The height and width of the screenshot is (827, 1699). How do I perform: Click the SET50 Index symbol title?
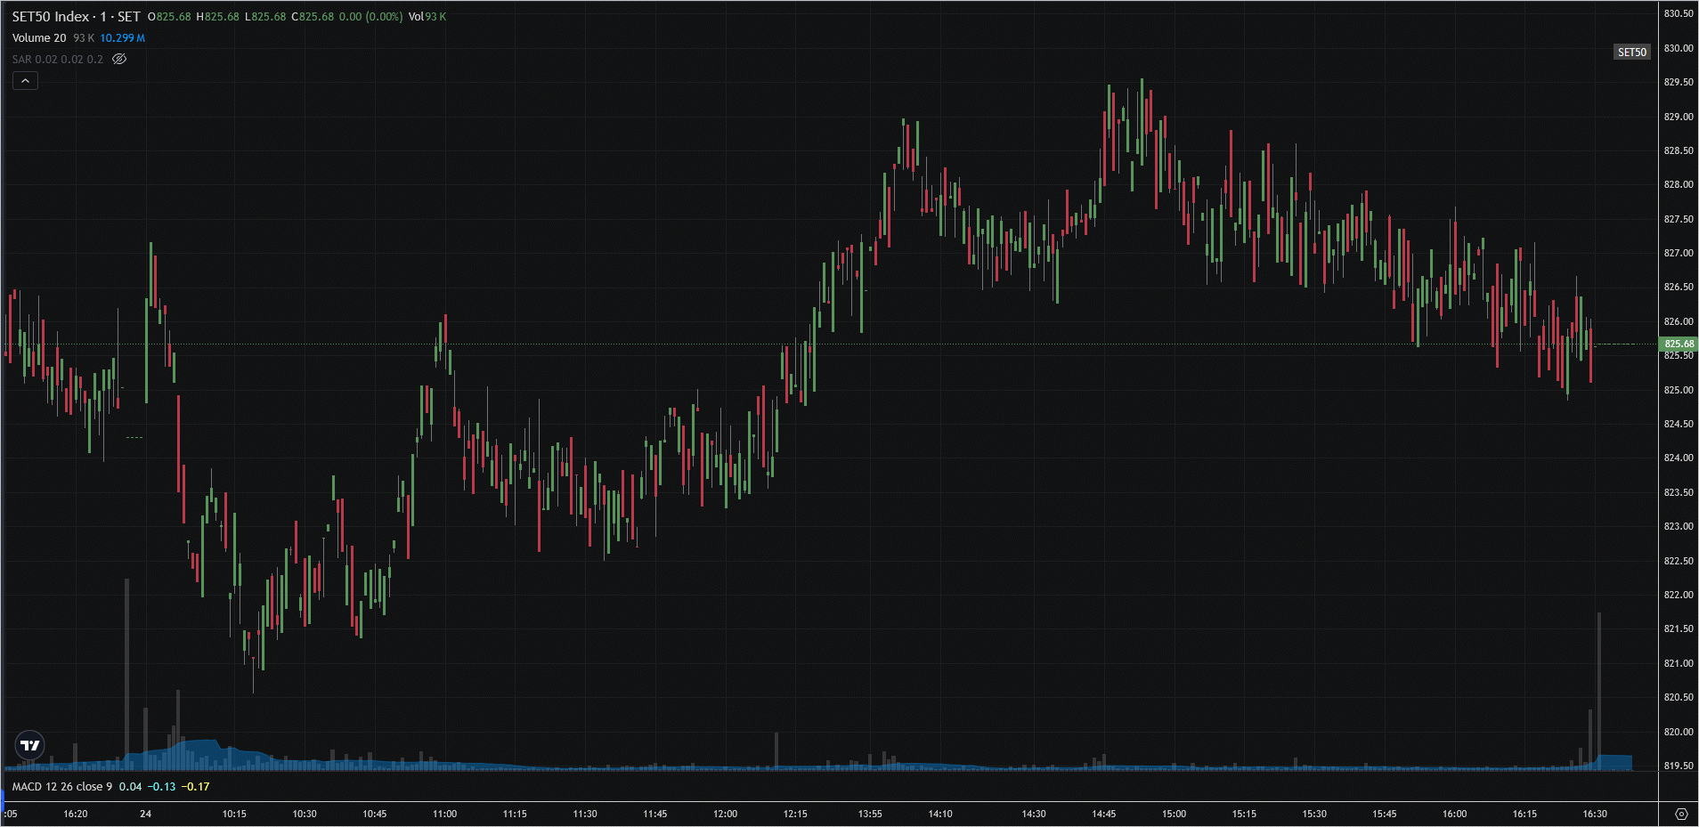[x=76, y=17]
